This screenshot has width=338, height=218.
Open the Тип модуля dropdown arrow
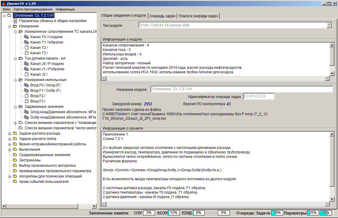pyautogui.click(x=329, y=25)
